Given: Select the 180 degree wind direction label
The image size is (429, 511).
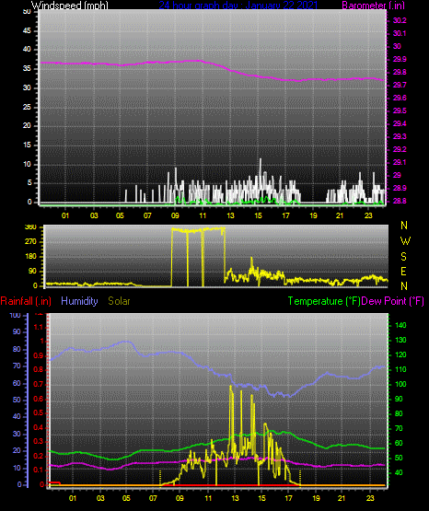Looking at the screenshot, I should [30, 257].
